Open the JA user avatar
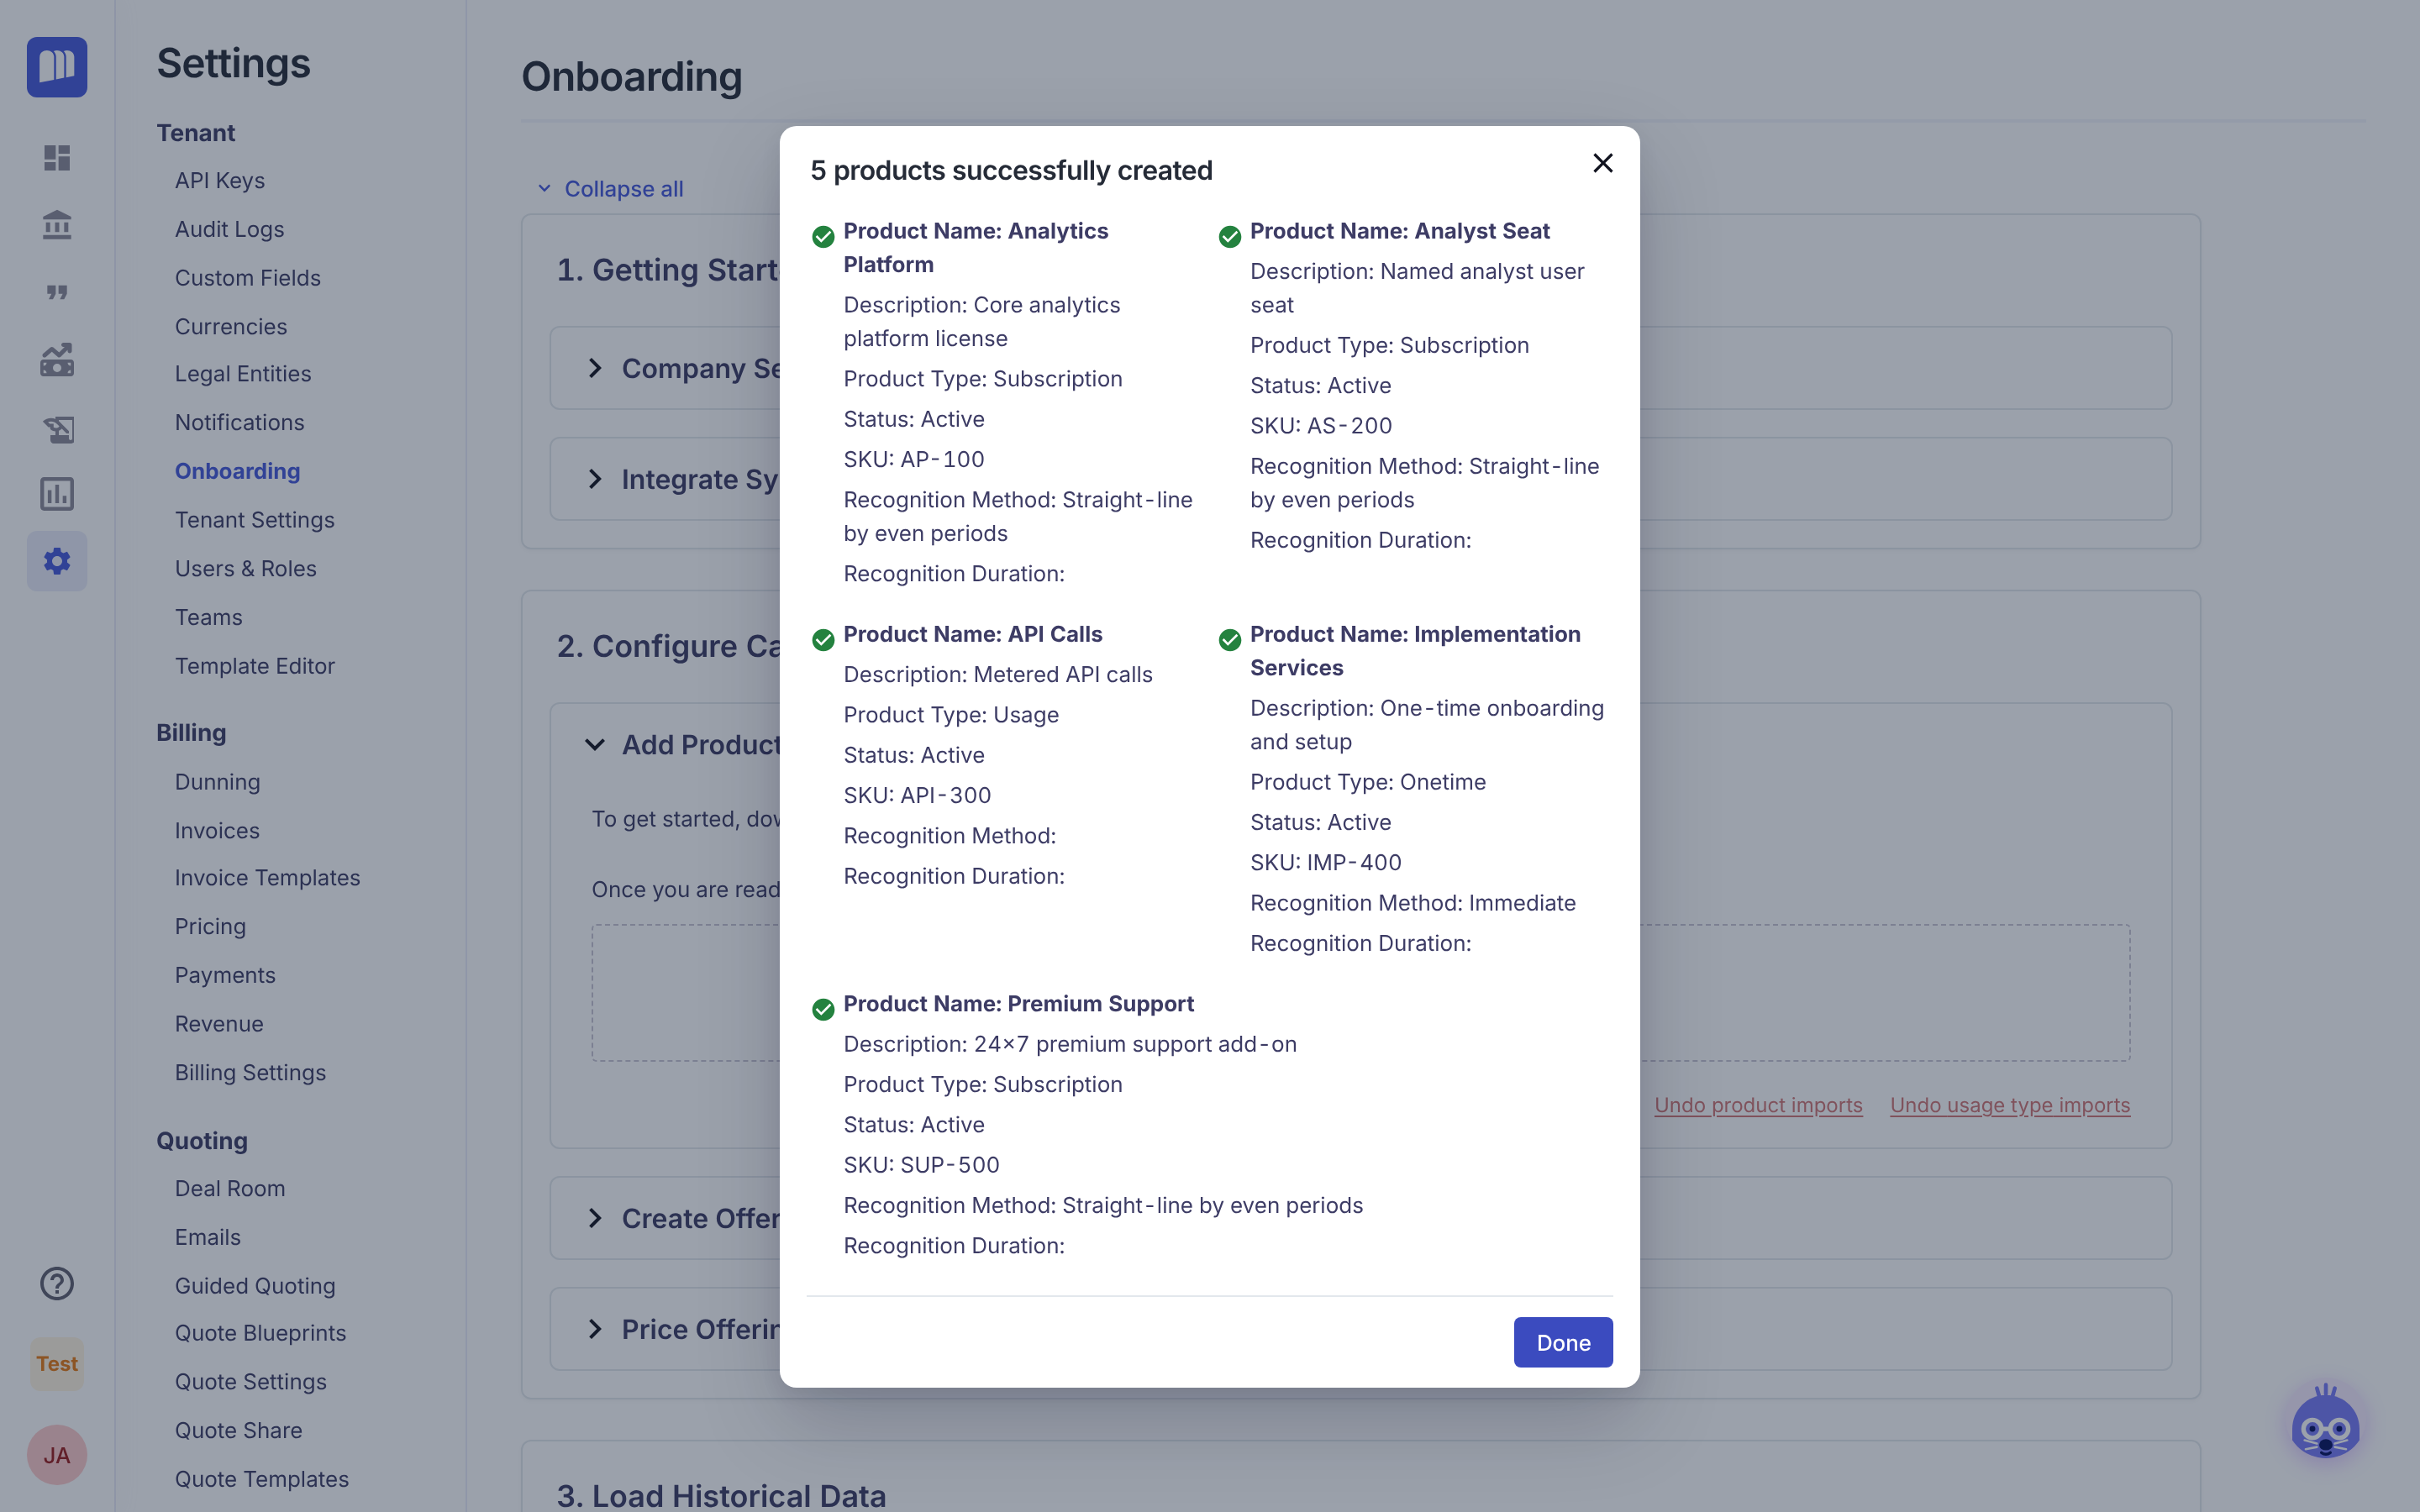Viewport: 2420px width, 1512px height. [57, 1455]
